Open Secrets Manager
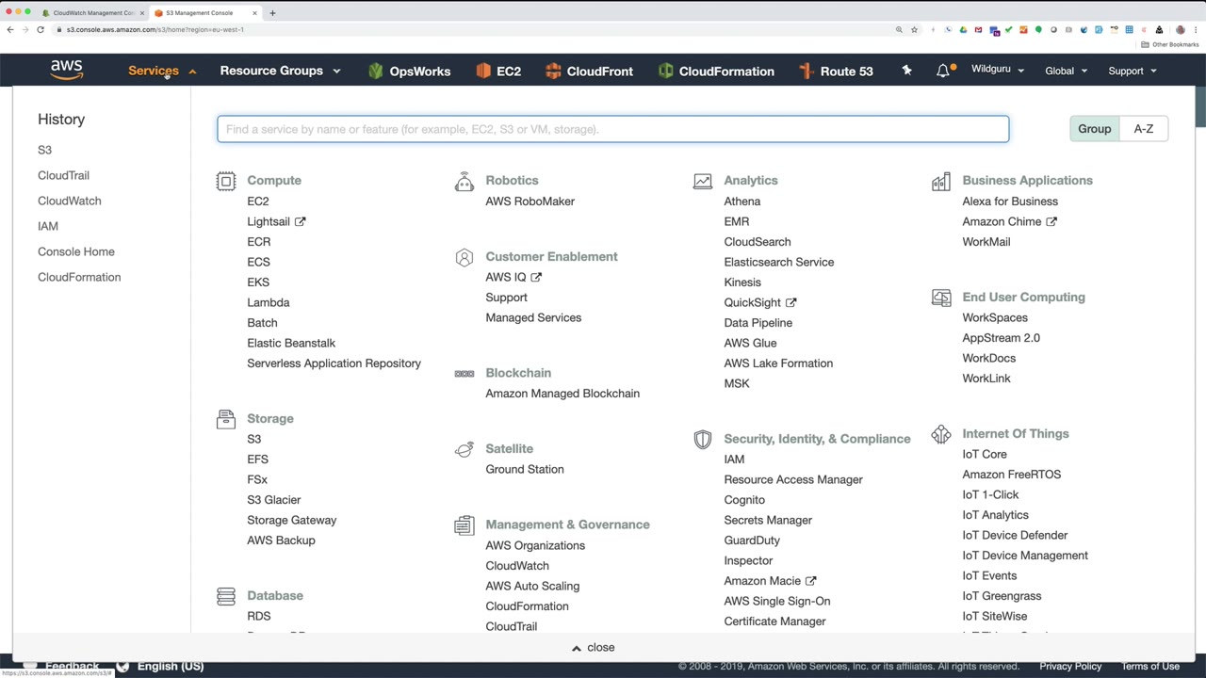 tap(768, 520)
